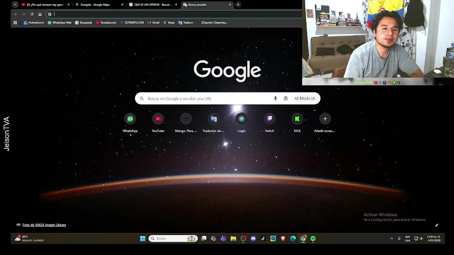Open the Hotmail.com bookmark
454x255 pixels.
pos(34,23)
